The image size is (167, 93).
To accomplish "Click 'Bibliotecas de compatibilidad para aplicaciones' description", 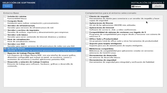I will (x=121, y=52).
